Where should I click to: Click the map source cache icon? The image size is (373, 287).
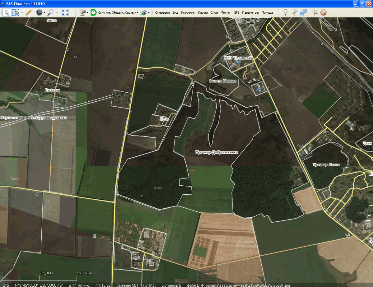pos(82,12)
